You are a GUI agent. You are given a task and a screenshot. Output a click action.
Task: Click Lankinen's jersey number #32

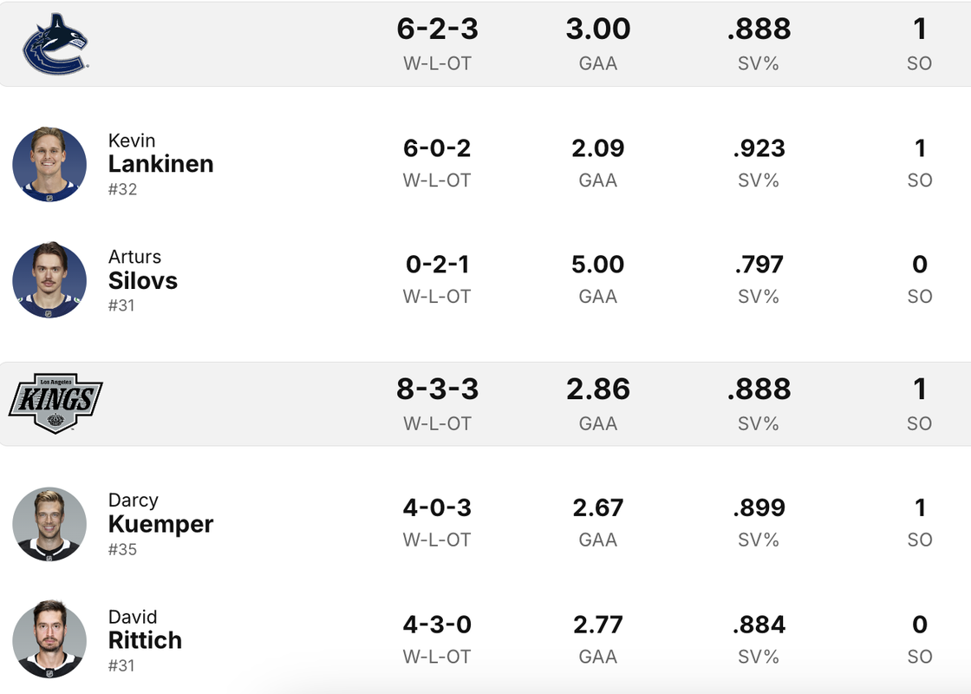tap(122, 190)
